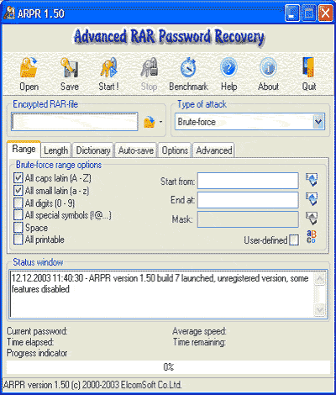This screenshot has width=336, height=395.
Task: Click the Open toolbar icon
Action: pyautogui.click(x=29, y=67)
